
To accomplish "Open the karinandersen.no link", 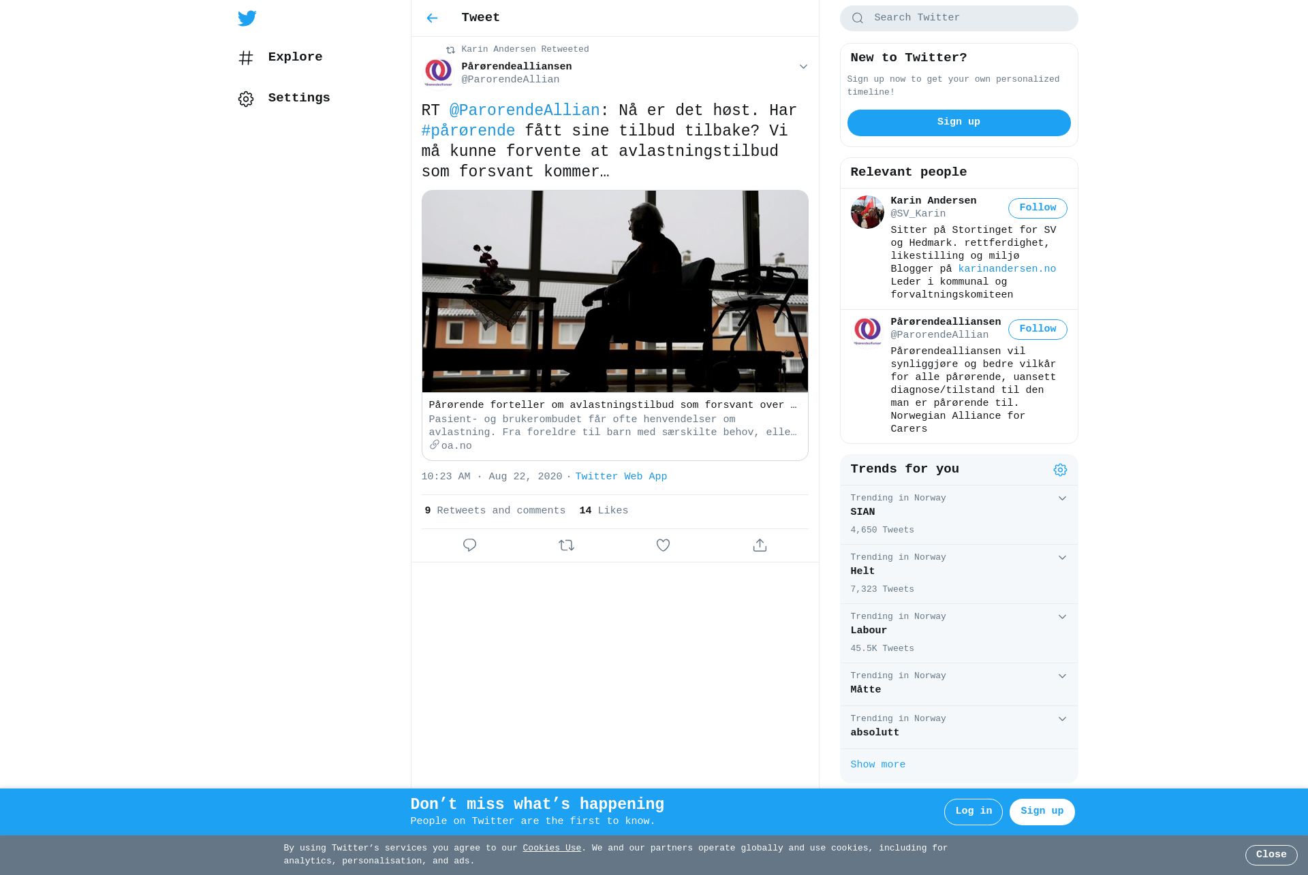I will click(x=1007, y=269).
